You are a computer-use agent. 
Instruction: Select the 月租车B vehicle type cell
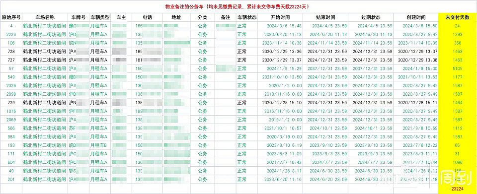coord(100,145)
